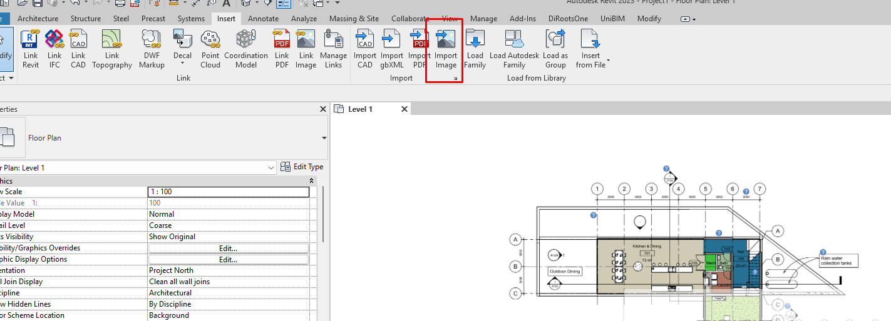The height and width of the screenshot is (321, 891).
Task: Select the Import PDF tool
Action: (x=419, y=49)
